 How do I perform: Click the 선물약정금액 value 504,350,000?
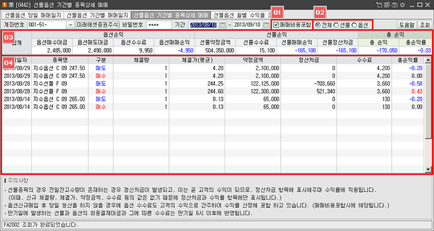click(x=215, y=50)
